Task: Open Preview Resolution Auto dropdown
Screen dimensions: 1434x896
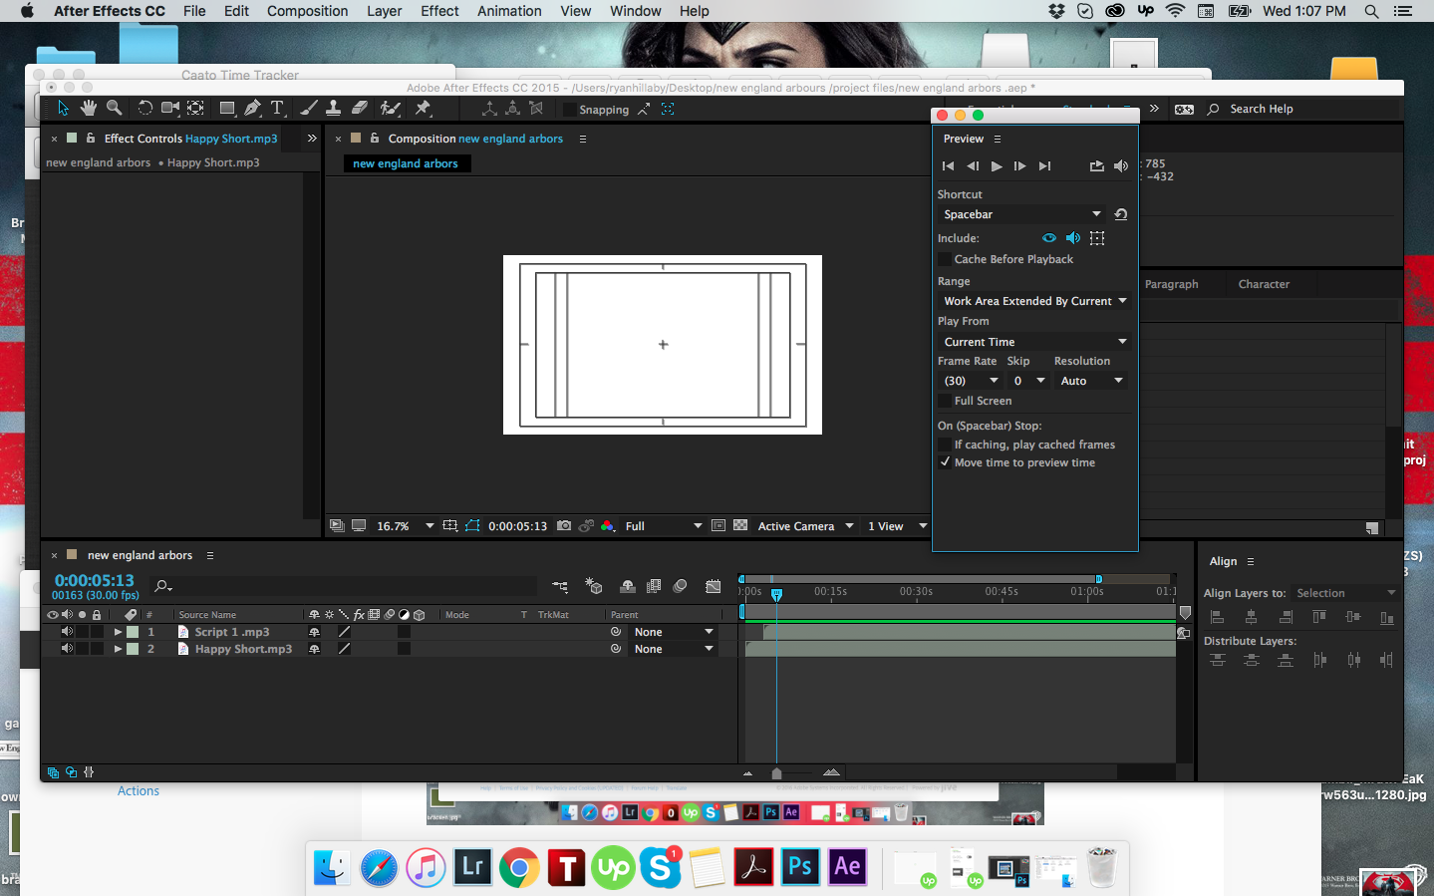Action: pyautogui.click(x=1091, y=381)
